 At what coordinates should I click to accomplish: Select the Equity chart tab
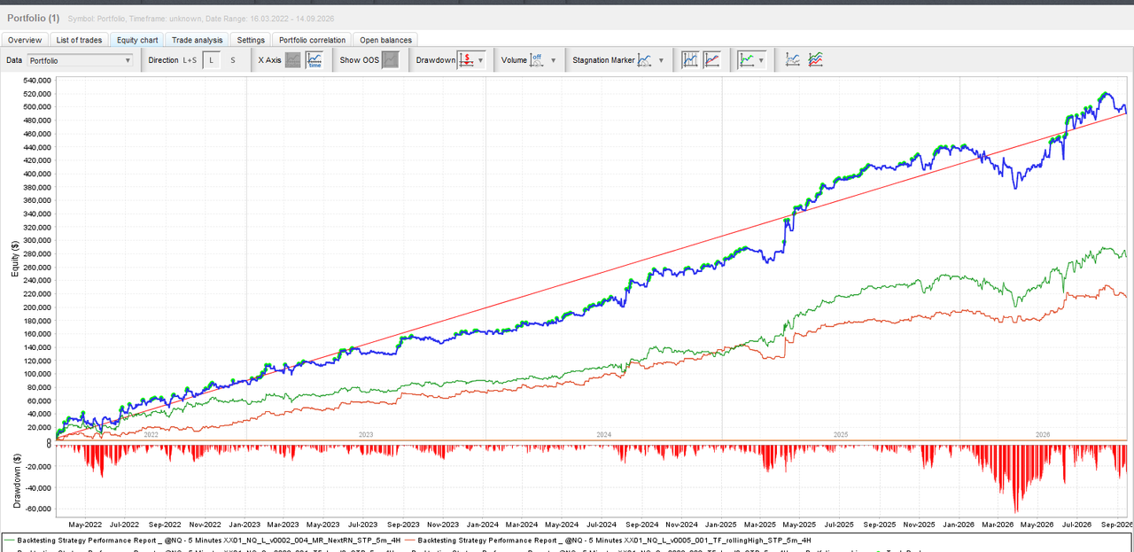(x=138, y=40)
